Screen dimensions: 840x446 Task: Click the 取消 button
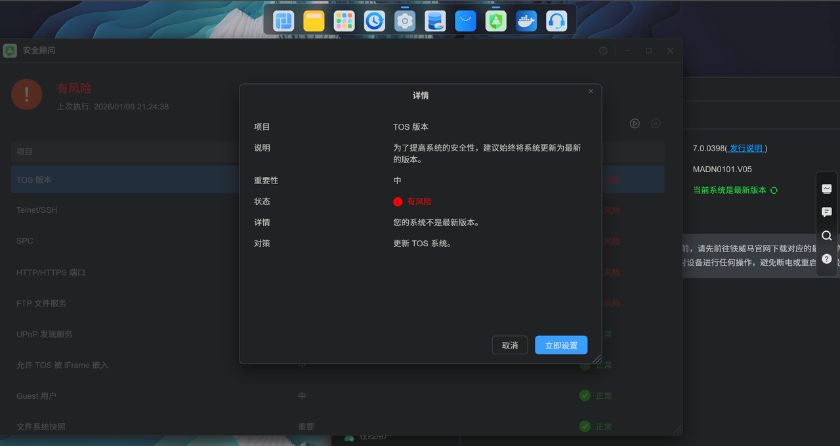(x=510, y=345)
